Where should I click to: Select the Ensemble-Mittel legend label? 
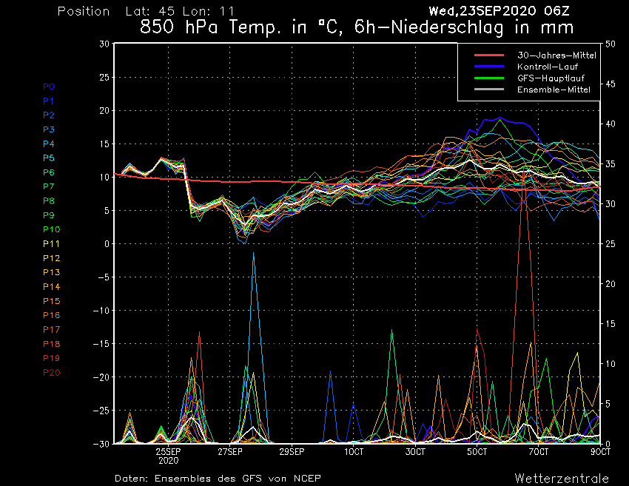[554, 90]
